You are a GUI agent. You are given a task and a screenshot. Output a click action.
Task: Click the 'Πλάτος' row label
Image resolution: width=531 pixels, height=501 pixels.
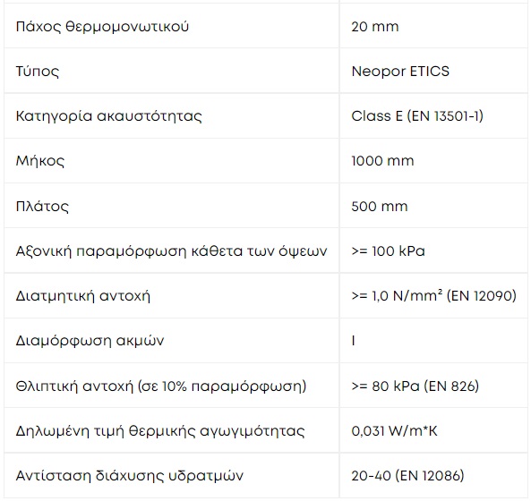(42, 206)
